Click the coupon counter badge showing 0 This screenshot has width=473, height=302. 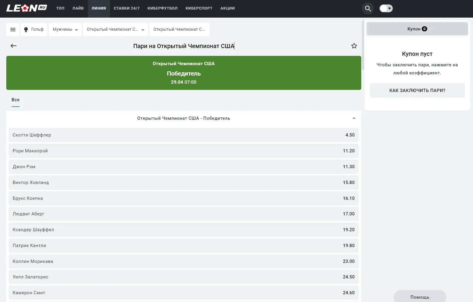point(424,29)
